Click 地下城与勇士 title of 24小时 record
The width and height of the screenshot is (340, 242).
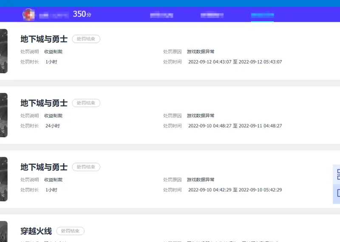tap(44, 103)
